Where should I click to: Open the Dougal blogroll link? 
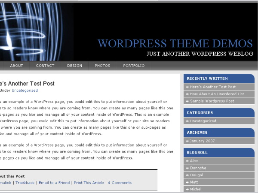click(x=197, y=175)
